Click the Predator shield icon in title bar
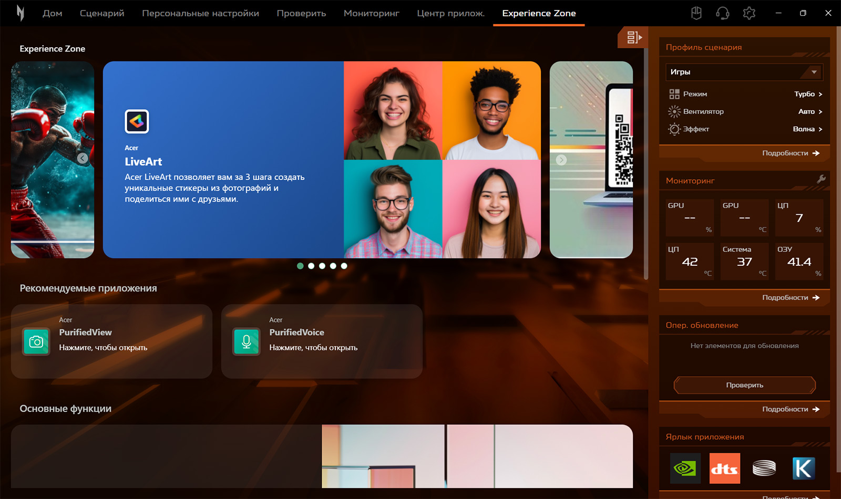The height and width of the screenshot is (499, 841). coord(696,13)
